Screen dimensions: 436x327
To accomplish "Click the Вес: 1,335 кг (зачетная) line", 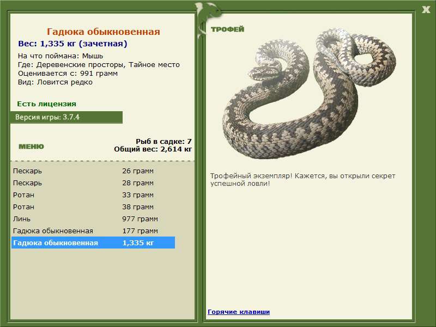I will [72, 44].
